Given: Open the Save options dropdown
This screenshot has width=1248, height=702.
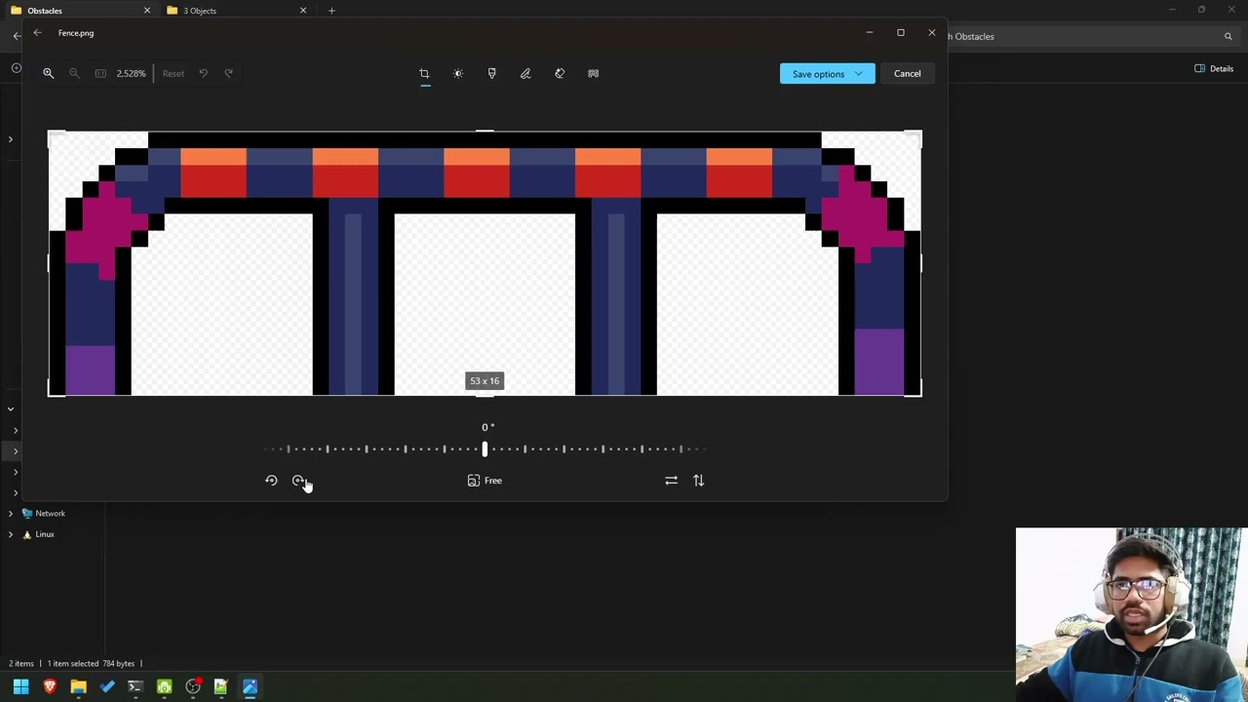Looking at the screenshot, I should point(827,74).
